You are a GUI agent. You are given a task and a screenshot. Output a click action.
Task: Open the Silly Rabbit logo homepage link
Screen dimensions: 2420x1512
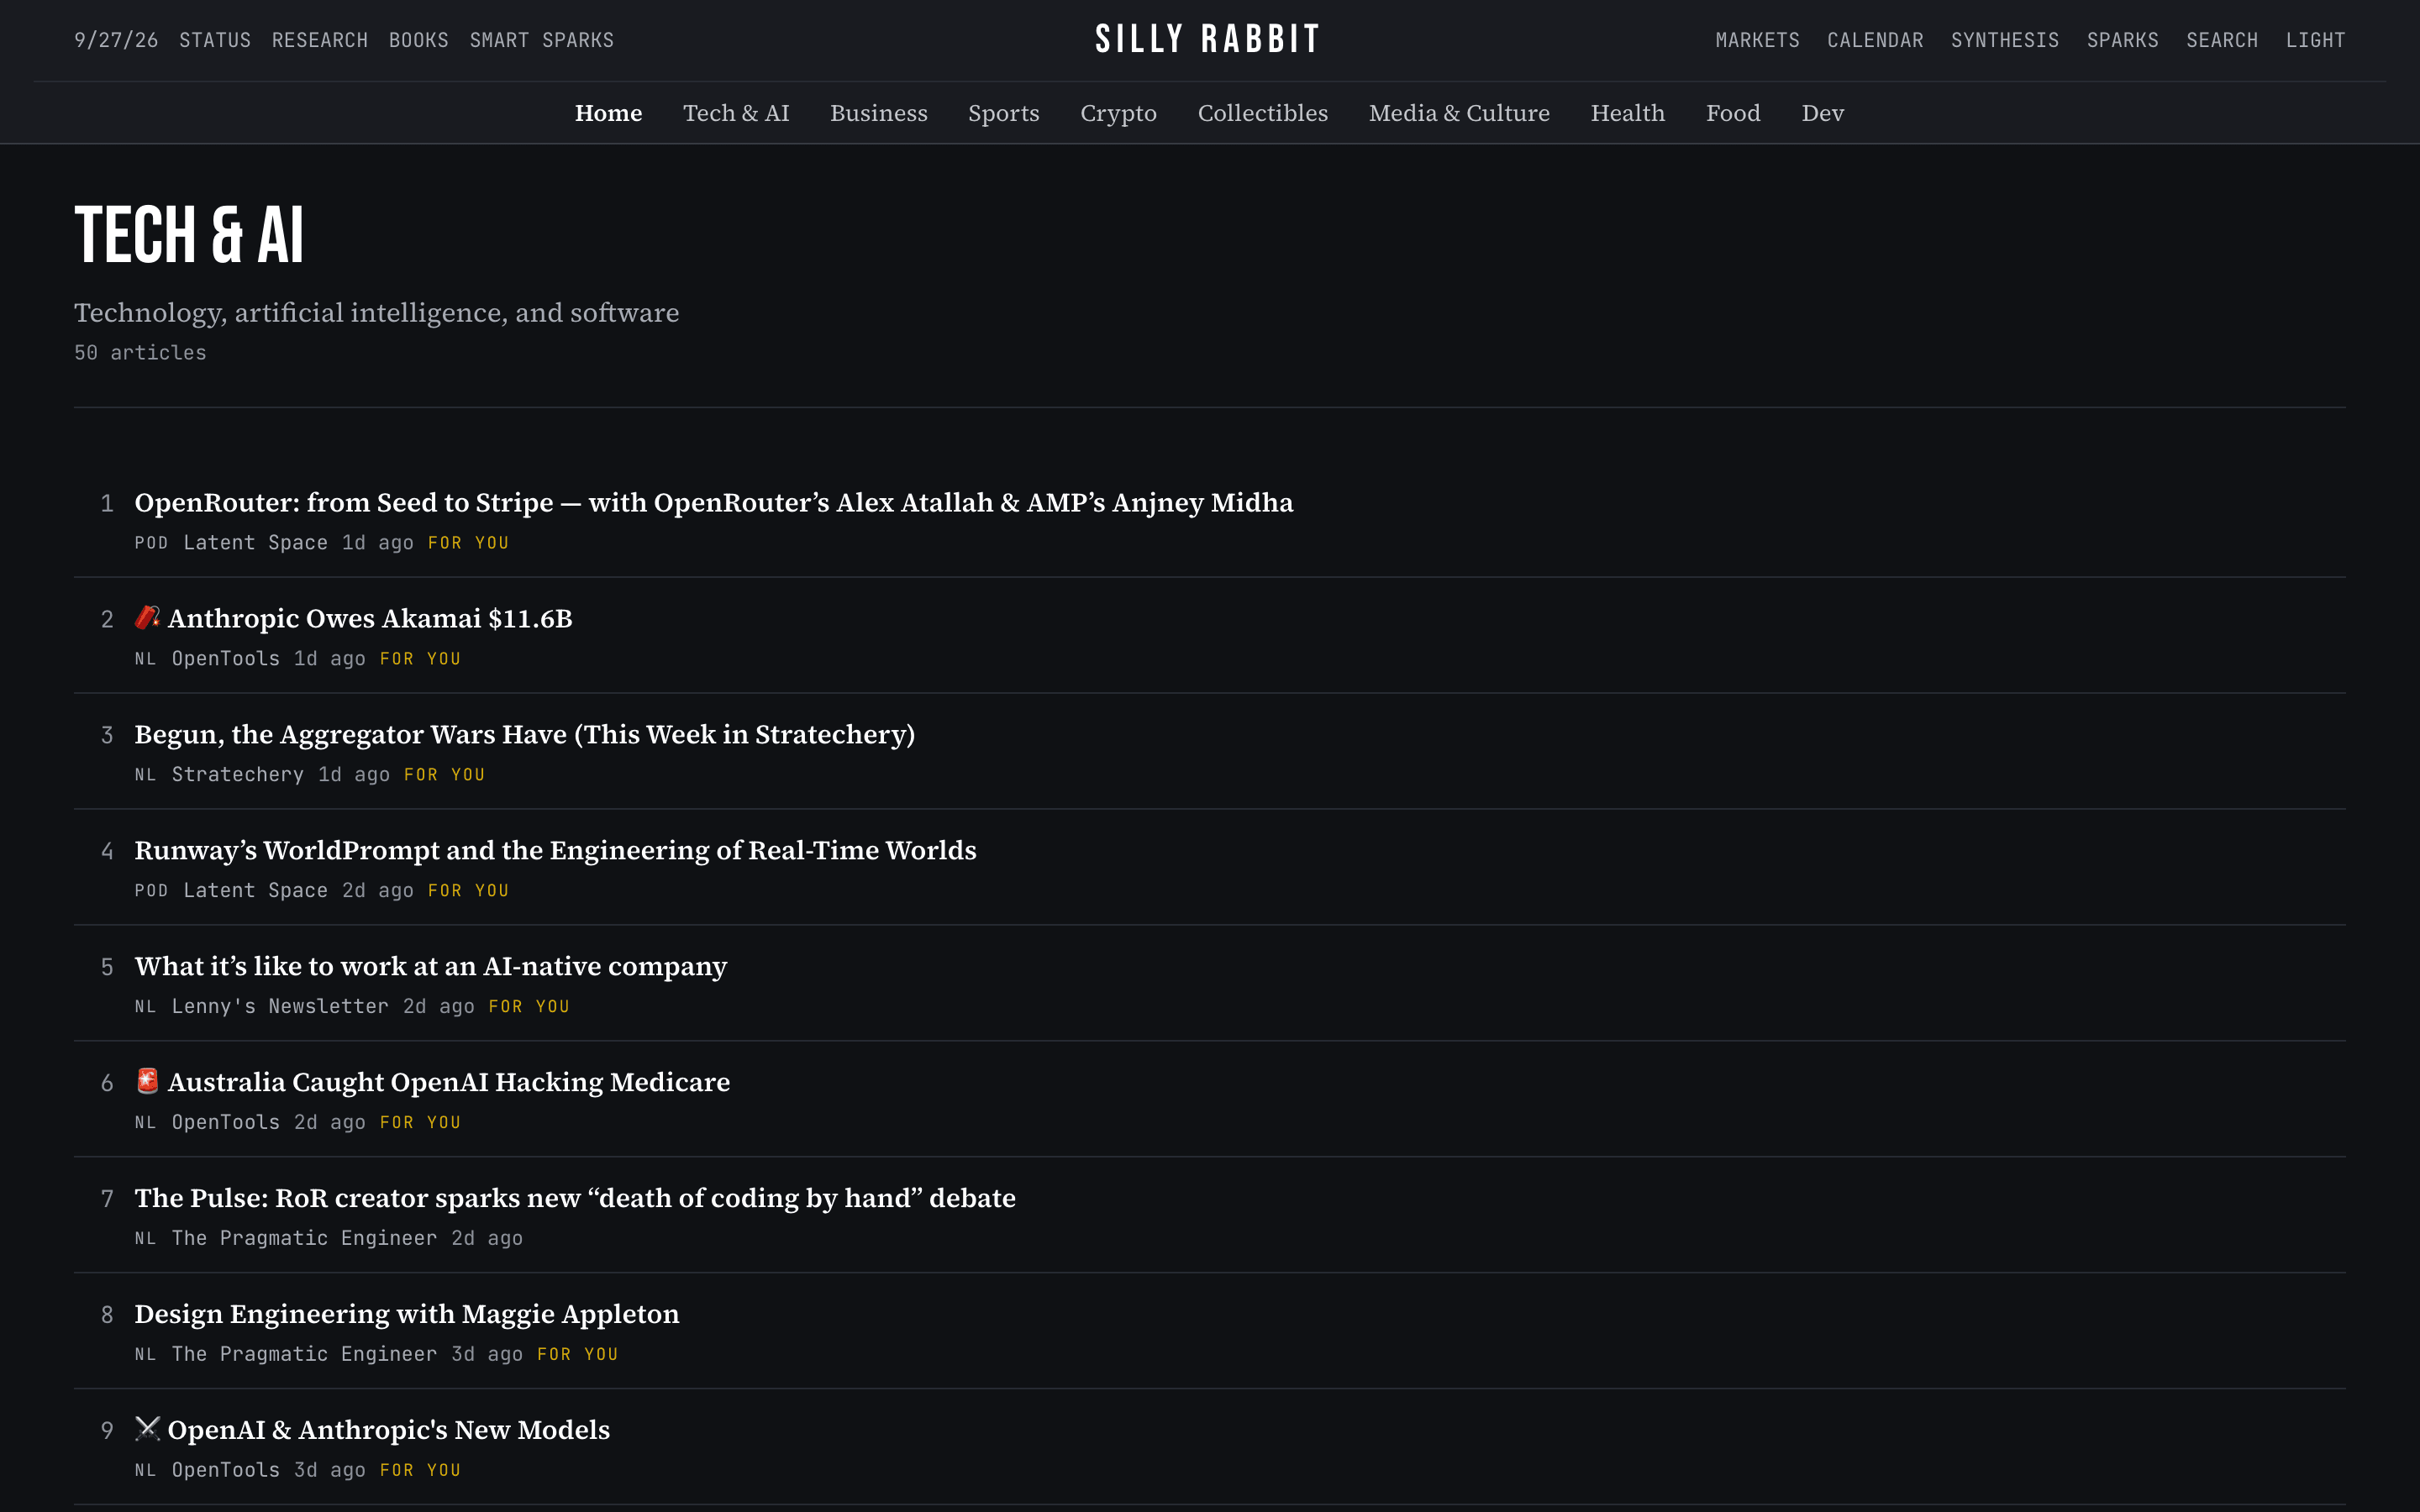(1208, 39)
